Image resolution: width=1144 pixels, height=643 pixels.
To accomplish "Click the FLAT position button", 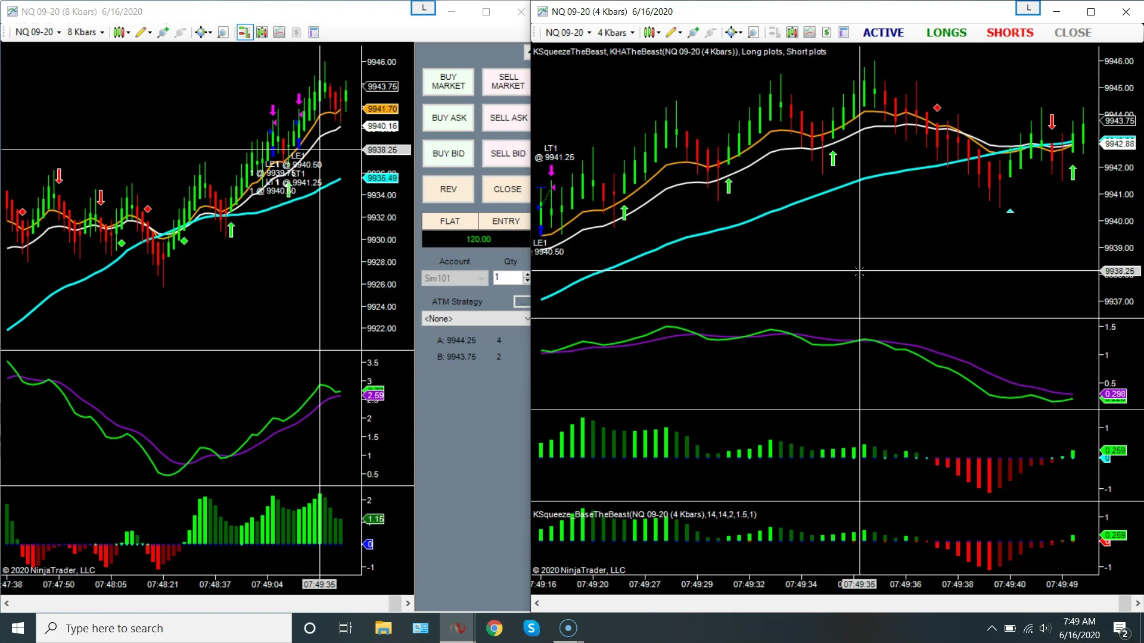I will (x=450, y=221).
